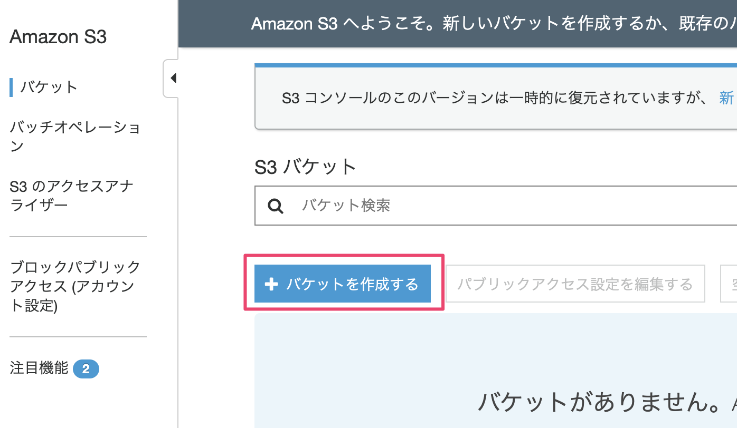Click the magnifier icon in bucket search

click(x=276, y=206)
